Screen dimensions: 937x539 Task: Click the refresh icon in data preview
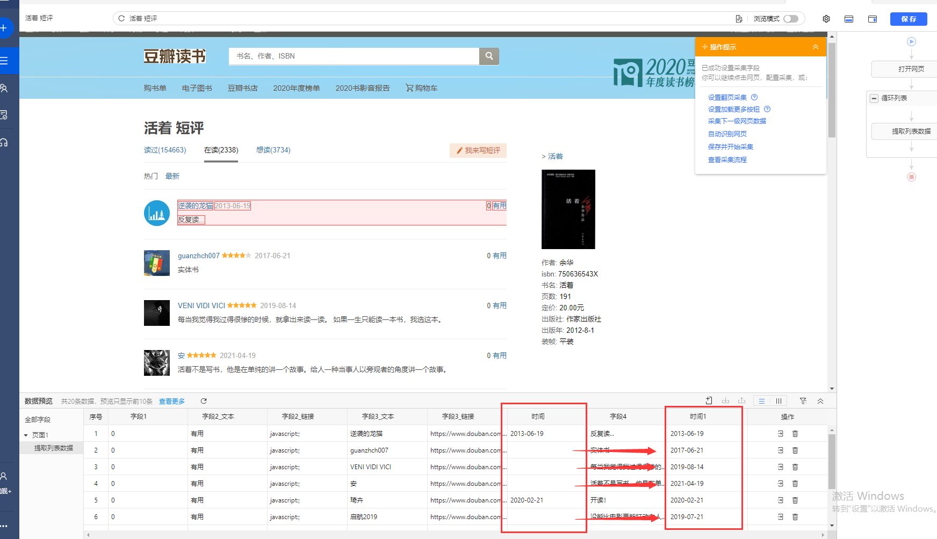tap(204, 401)
